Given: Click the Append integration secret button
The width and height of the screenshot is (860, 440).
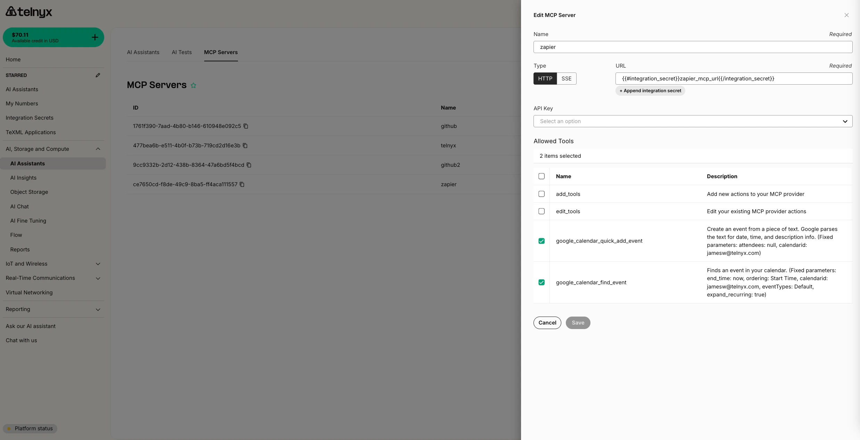Looking at the screenshot, I should (650, 90).
